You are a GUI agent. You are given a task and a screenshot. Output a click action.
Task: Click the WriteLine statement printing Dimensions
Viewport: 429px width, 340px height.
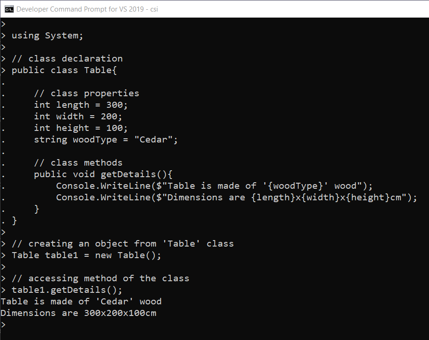coord(237,198)
